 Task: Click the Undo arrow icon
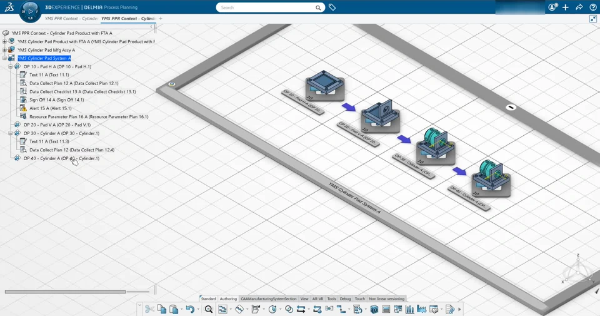click(x=190, y=309)
